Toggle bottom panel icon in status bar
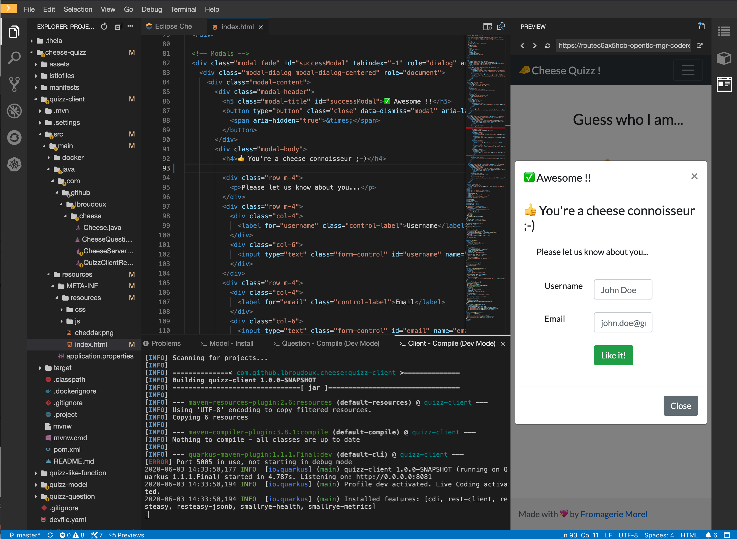The height and width of the screenshot is (539, 737). click(x=727, y=535)
